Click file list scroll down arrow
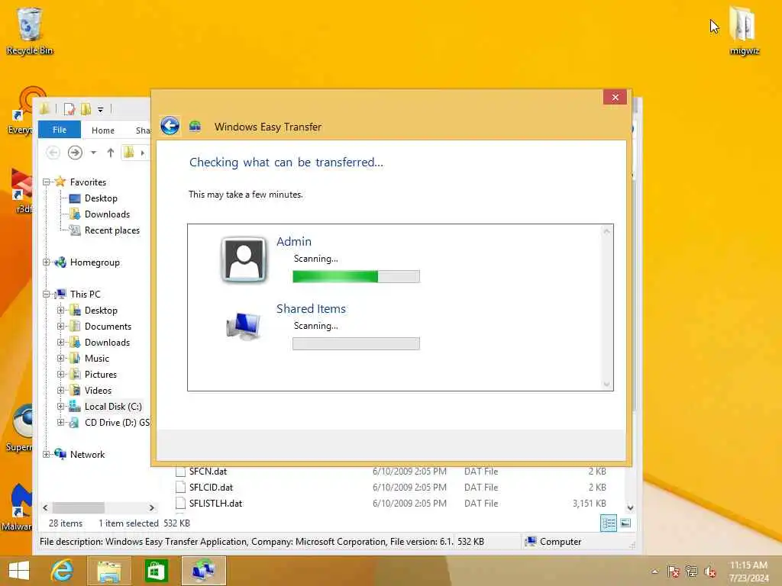 (630, 507)
